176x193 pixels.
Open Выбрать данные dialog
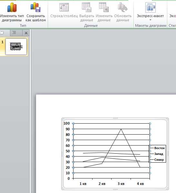[x=87, y=12]
